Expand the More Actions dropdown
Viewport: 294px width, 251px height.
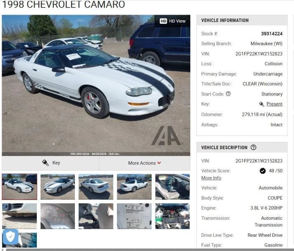point(145,163)
